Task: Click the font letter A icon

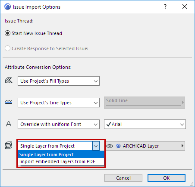Action: 9,124
